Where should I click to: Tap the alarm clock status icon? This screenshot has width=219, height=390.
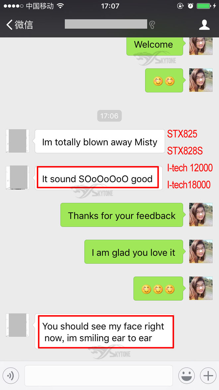[190, 6]
